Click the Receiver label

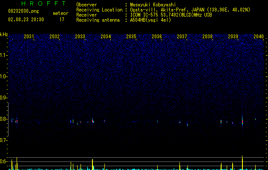pyautogui.click(x=86, y=15)
